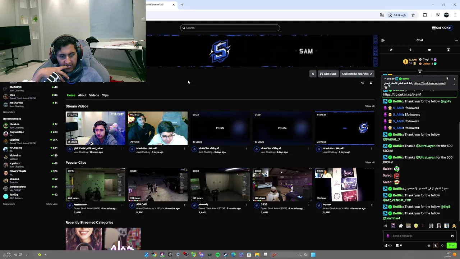This screenshot has height=259, width=460.
Task: Open hourglass slow mode icon
Action: pos(448,50)
